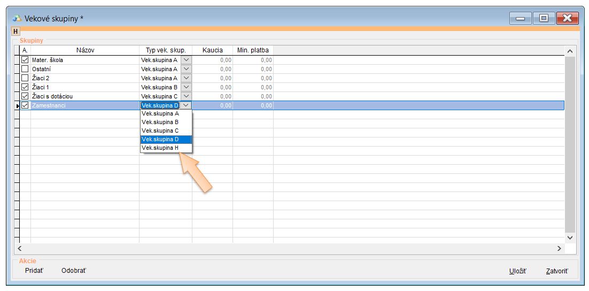The height and width of the screenshot is (291, 589).
Task: Uncheck the Mater. škola active checkbox
Action: tap(25, 60)
